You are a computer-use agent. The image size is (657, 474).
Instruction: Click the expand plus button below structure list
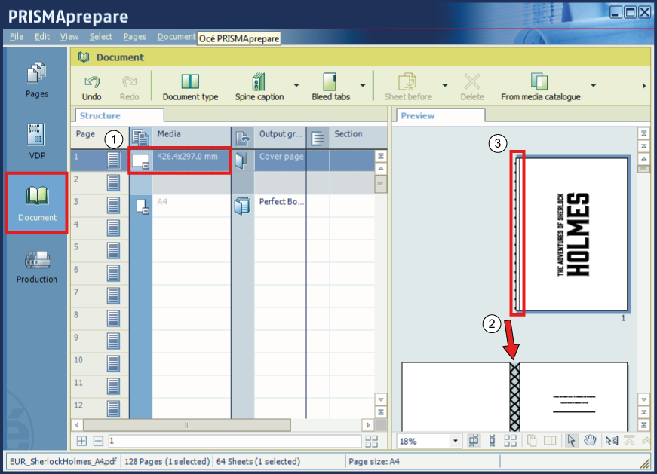(x=81, y=441)
